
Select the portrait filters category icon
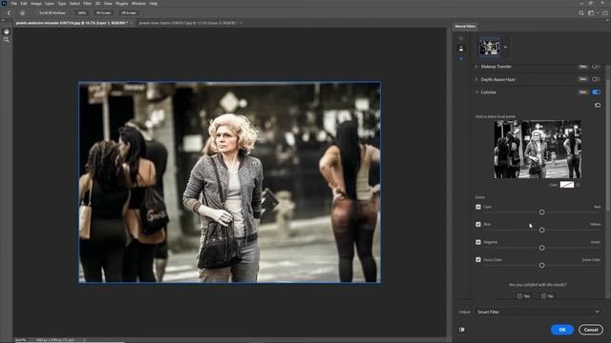click(x=461, y=49)
